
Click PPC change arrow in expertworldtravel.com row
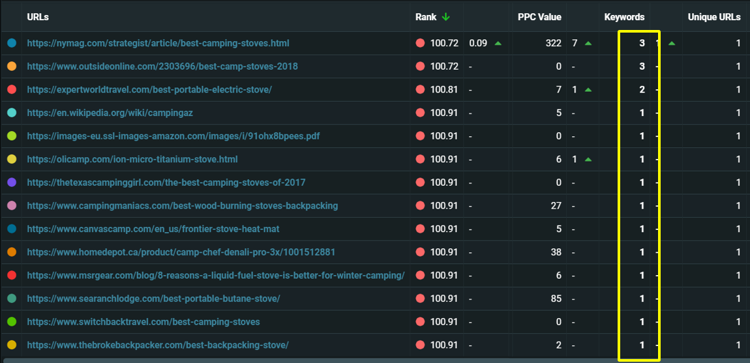pyautogui.click(x=588, y=89)
